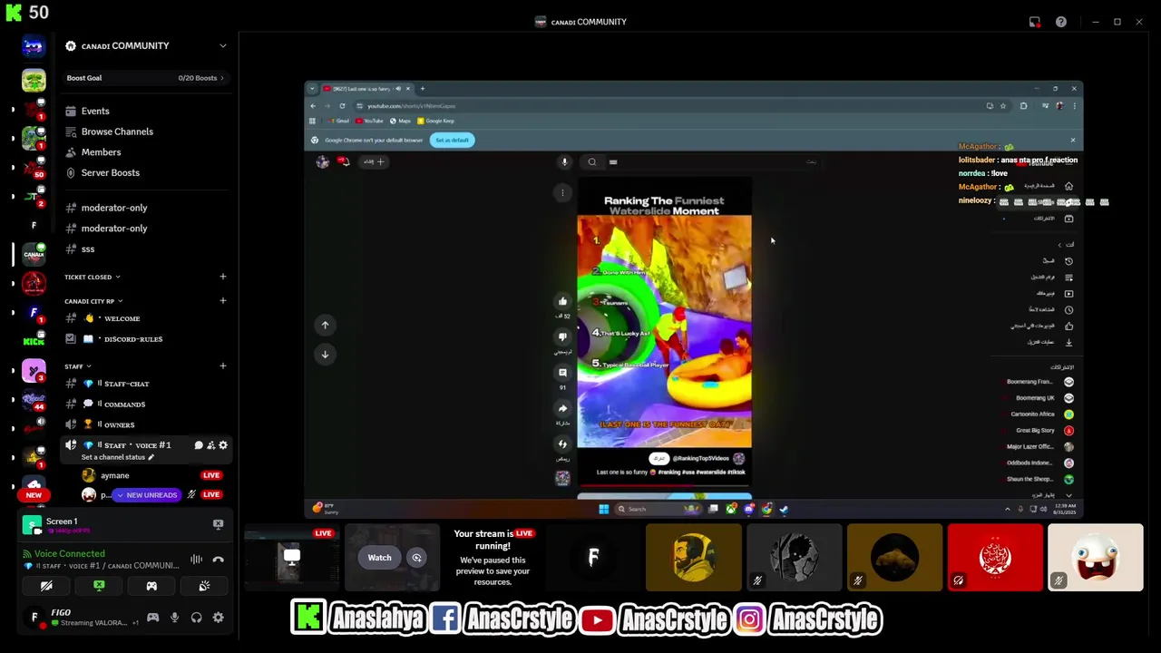Viewport: 1161px width, 653px height.
Task: Open a new tab in Chrome
Action: (422, 89)
